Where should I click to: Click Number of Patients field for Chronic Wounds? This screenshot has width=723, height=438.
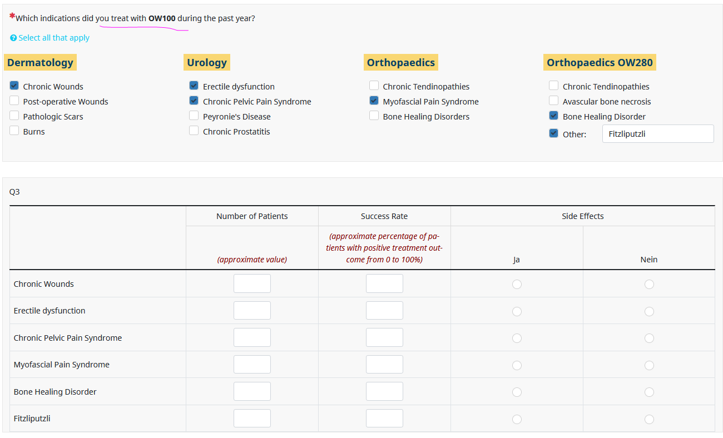(252, 283)
